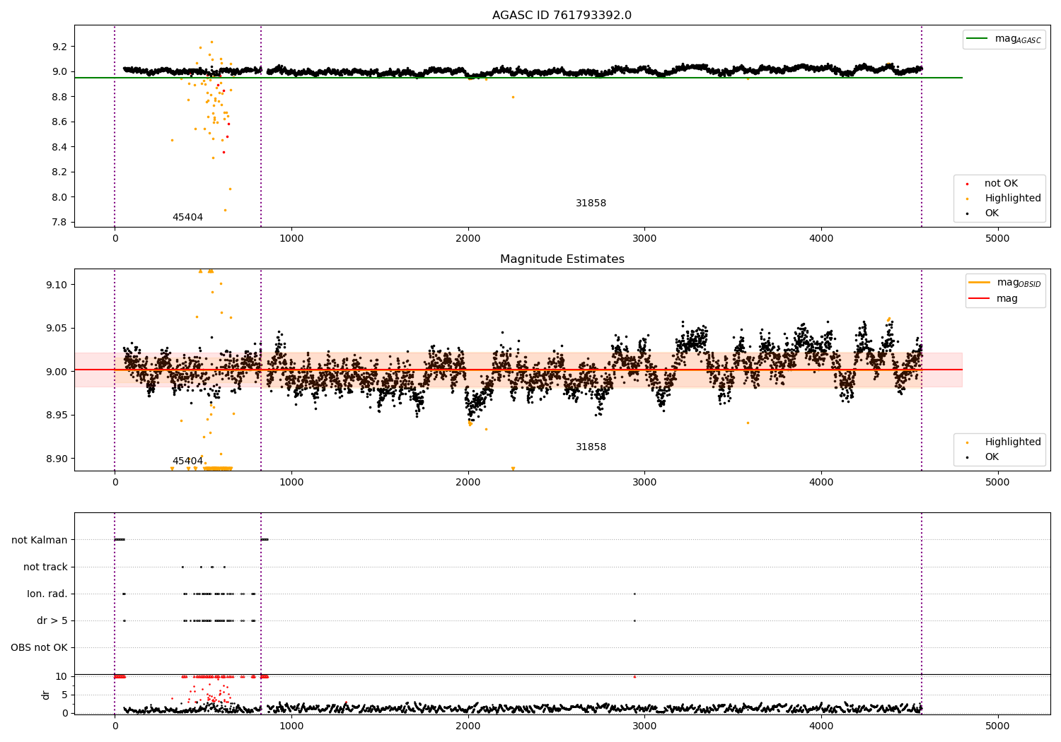
Task: Click the rotated "dr" axis label
Action: 46,695
